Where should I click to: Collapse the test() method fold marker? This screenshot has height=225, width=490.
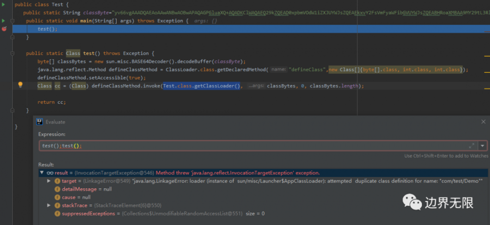(x=12, y=53)
